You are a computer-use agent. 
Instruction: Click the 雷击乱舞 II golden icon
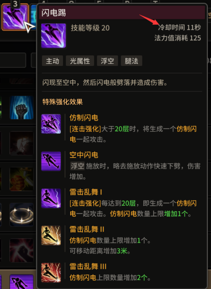[x=51, y=235]
